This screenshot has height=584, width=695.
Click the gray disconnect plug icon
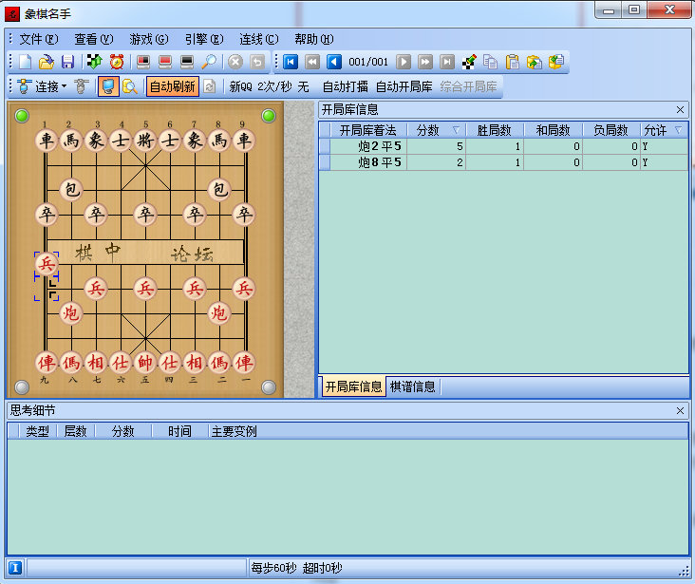(81, 86)
